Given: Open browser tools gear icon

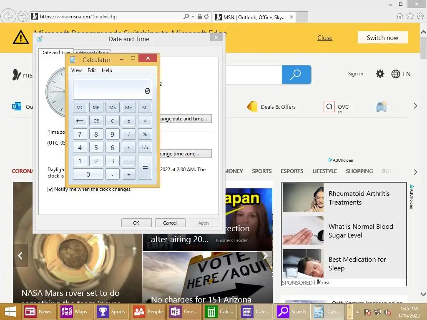Looking at the screenshot, I should pos(420,16).
